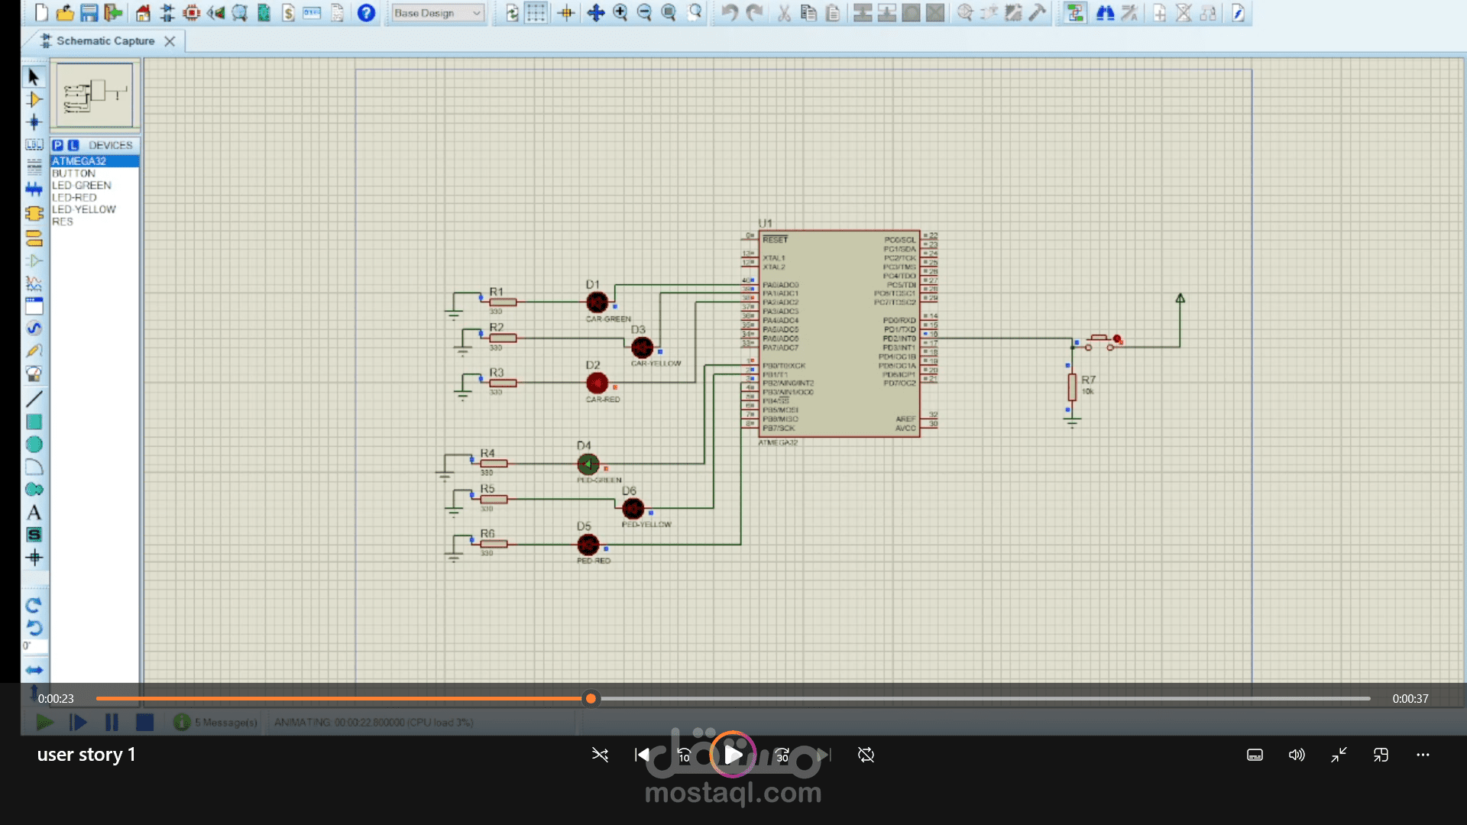
Task: Click the schematic overview thumbnail
Action: 95,95
